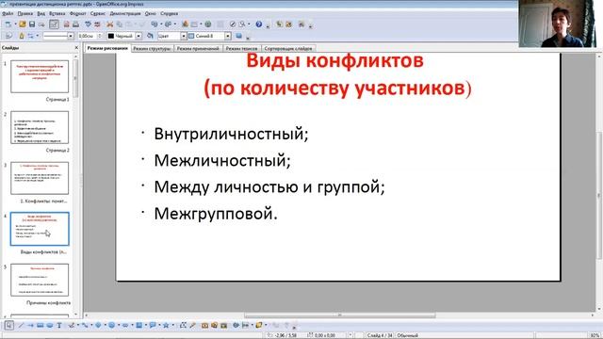Image resolution: width=603 pixels, height=339 pixels.
Task: Click the Print file directly icon
Action: (75, 24)
